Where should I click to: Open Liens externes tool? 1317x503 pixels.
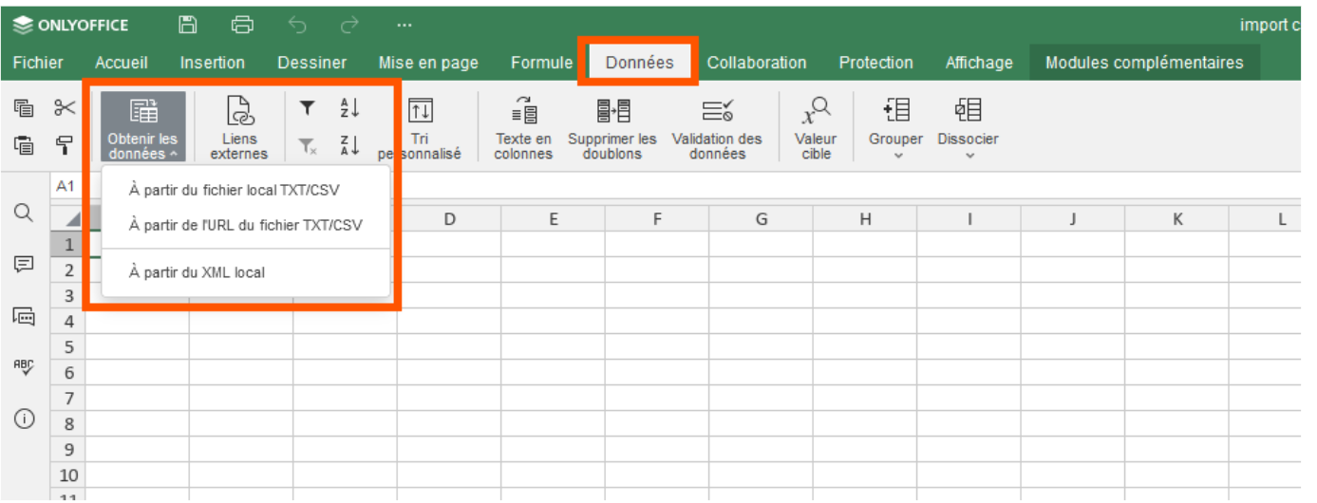click(239, 128)
